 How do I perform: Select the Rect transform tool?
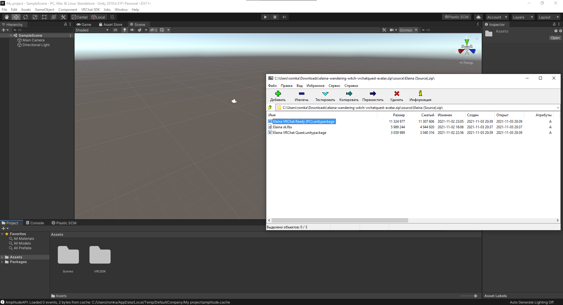click(x=44, y=17)
